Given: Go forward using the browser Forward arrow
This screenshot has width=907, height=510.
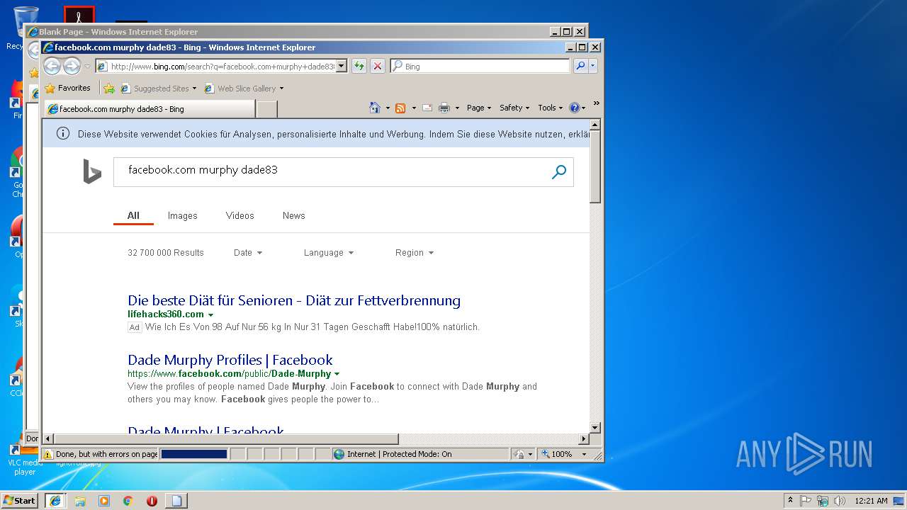Looking at the screenshot, I should tap(72, 67).
